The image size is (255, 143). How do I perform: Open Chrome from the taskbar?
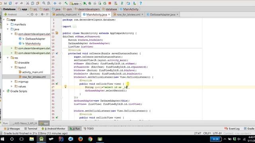(90, 139)
